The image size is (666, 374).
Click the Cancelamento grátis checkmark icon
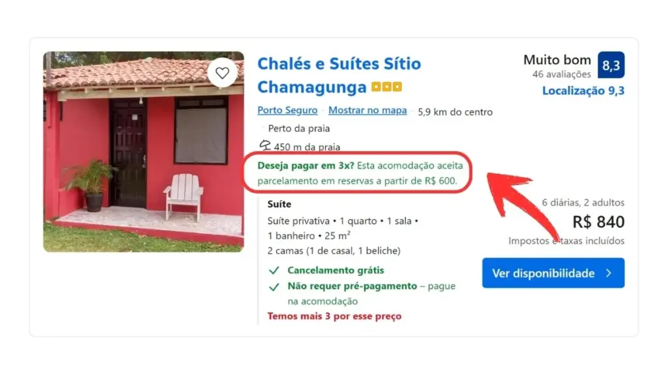pyautogui.click(x=274, y=270)
